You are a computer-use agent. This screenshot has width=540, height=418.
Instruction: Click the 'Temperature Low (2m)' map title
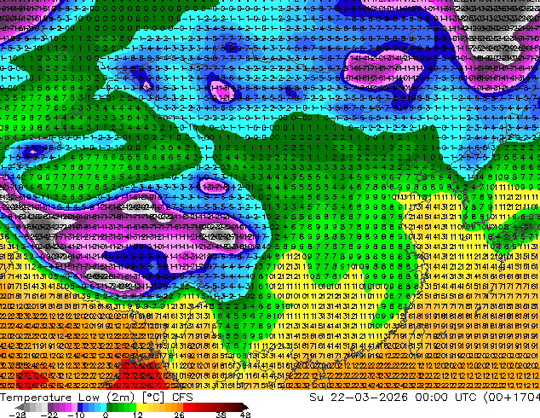pos(67,398)
